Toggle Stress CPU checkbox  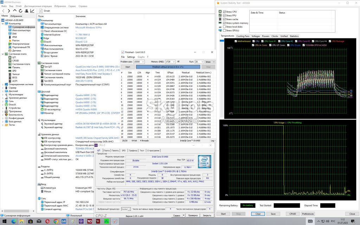[224, 12]
